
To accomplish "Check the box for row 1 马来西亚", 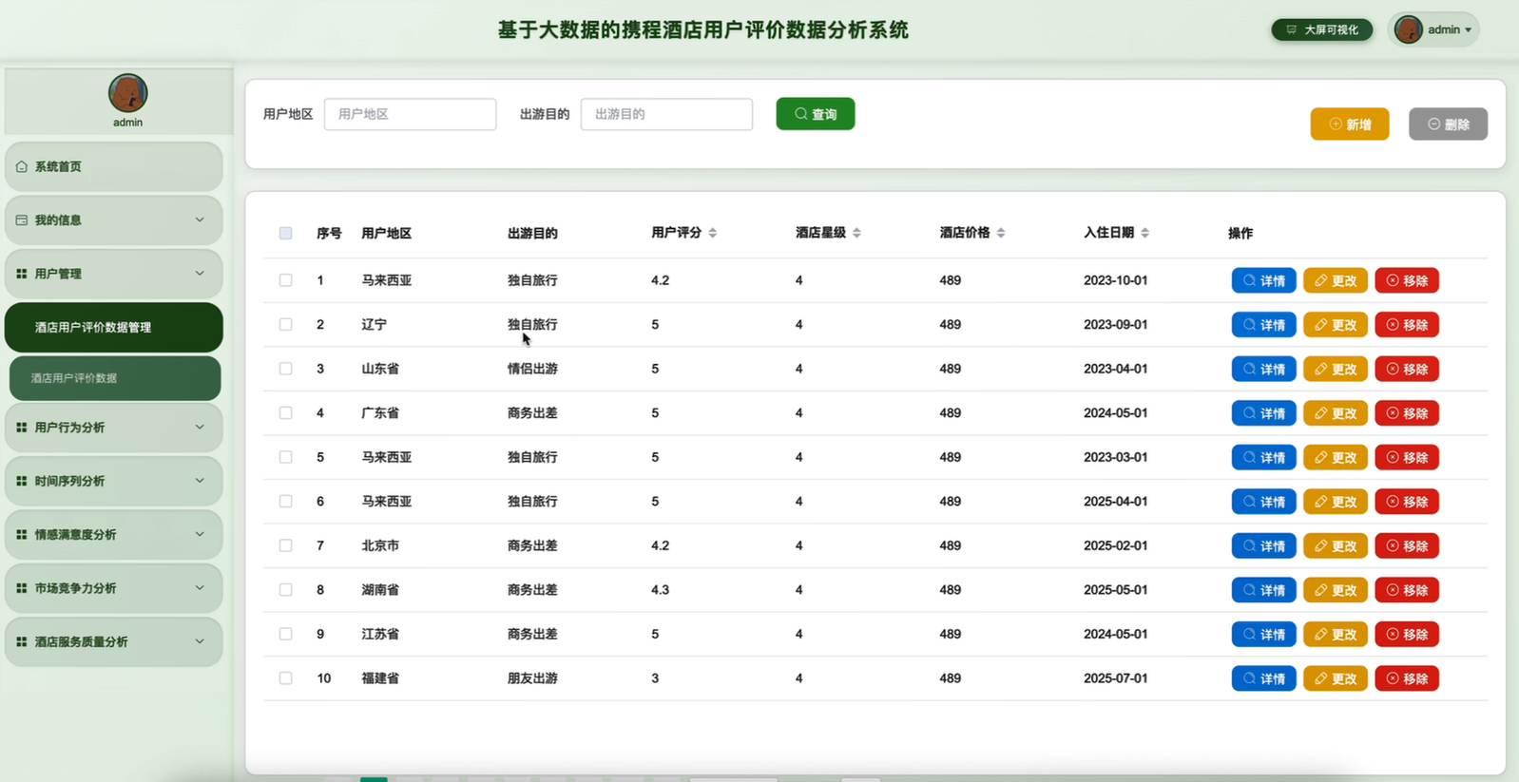I will click(285, 280).
